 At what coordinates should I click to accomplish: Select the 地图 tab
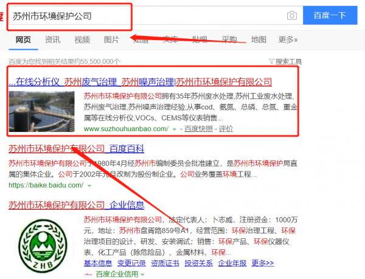click(x=259, y=40)
